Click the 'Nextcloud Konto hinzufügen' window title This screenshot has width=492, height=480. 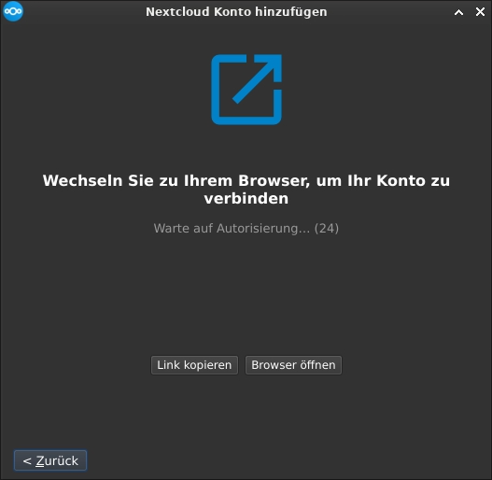236,12
